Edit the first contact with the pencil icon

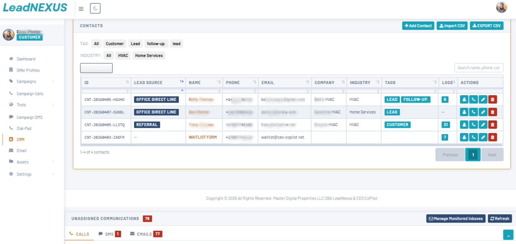pyautogui.click(x=483, y=99)
